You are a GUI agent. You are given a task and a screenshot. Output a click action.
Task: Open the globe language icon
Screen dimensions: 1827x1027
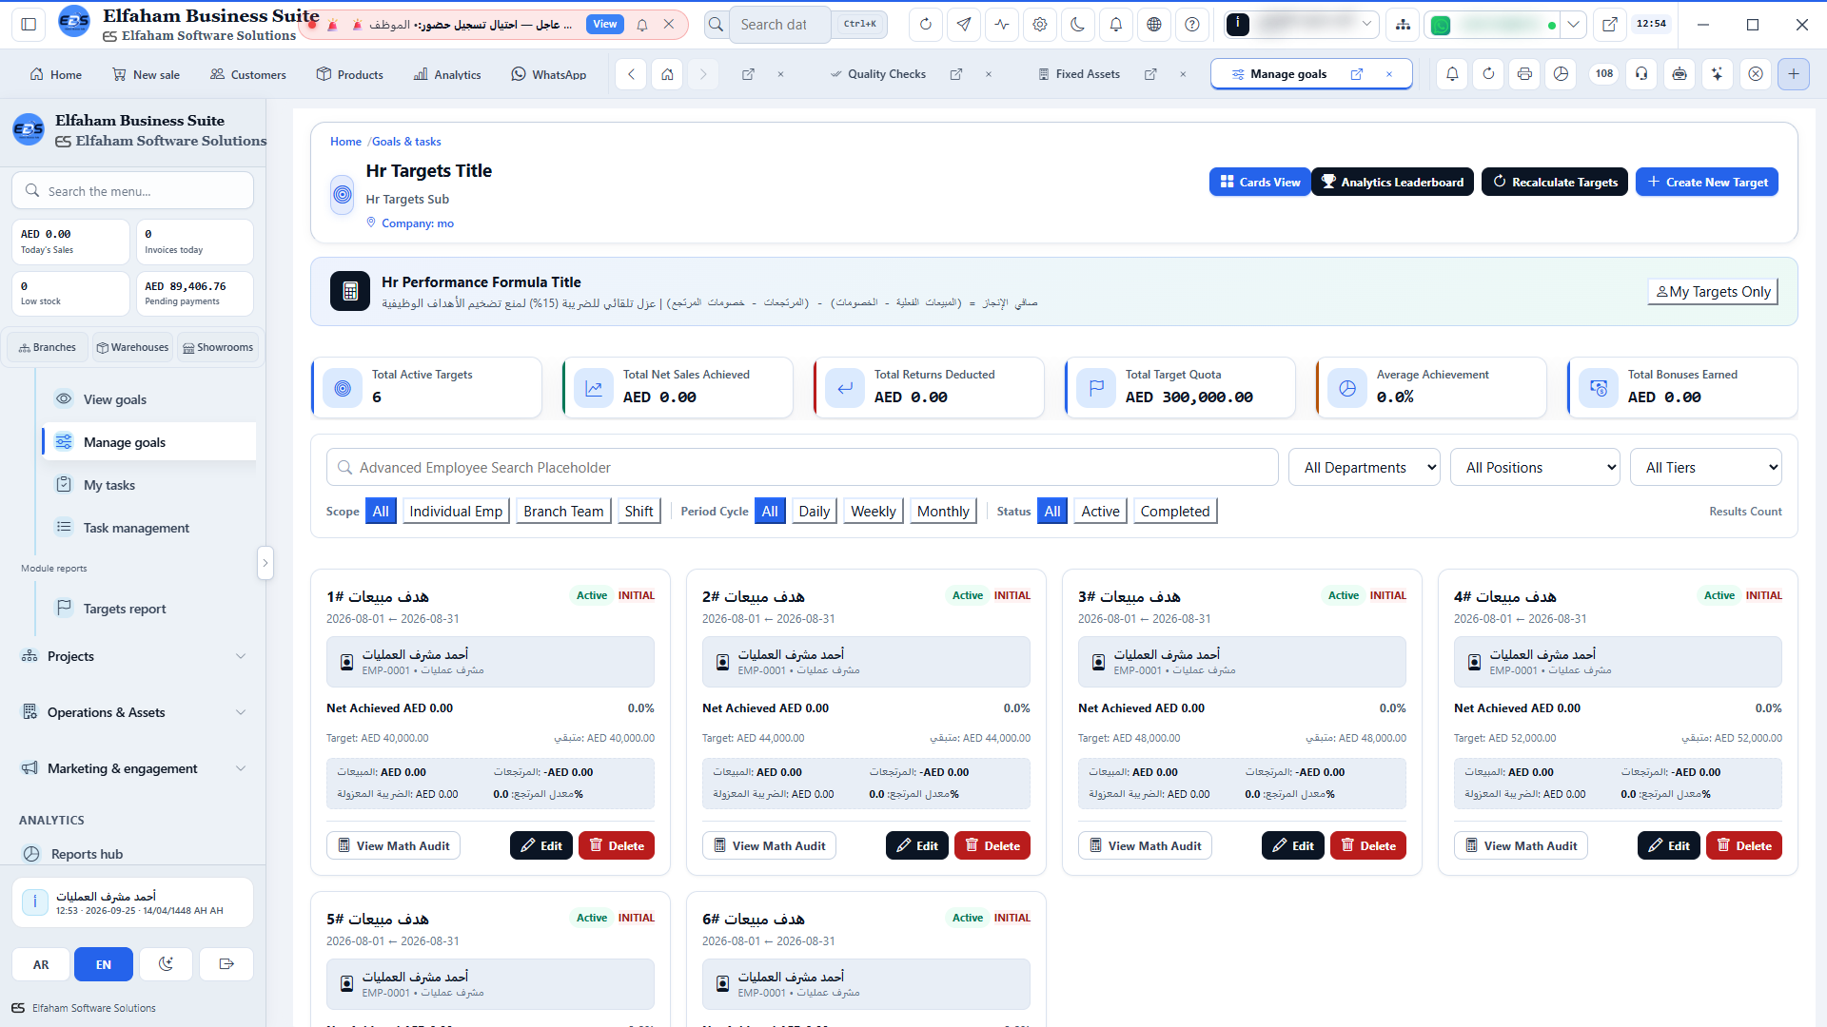[1154, 25]
